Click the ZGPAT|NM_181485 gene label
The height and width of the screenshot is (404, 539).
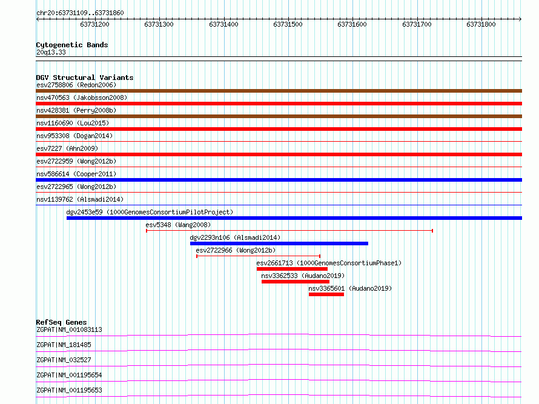(64, 345)
